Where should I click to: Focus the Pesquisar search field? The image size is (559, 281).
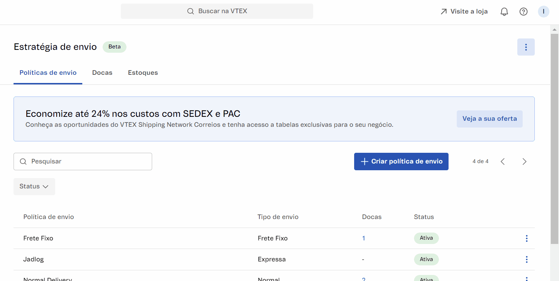coord(83,162)
